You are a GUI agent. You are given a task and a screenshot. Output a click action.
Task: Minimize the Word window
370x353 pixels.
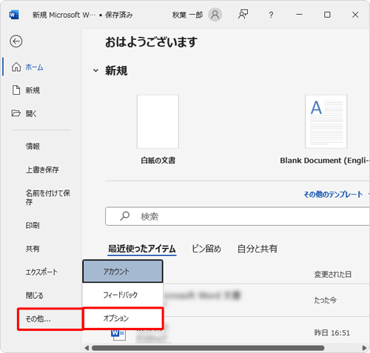pyautogui.click(x=299, y=15)
